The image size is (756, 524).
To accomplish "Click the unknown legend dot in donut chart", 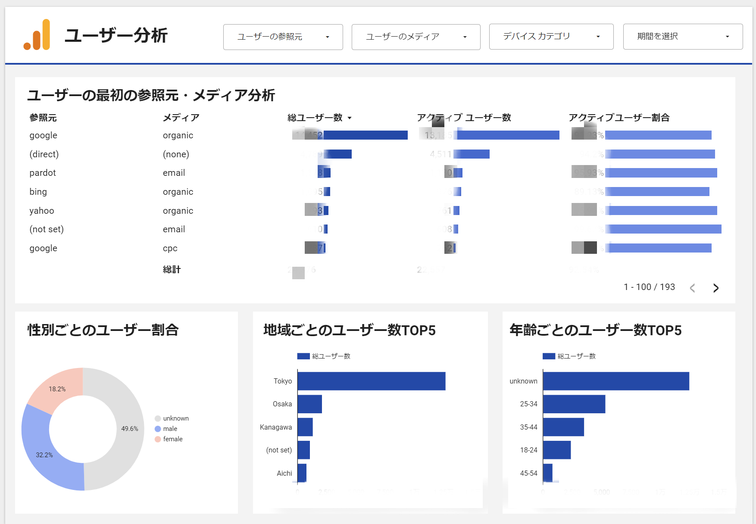I will coord(158,418).
